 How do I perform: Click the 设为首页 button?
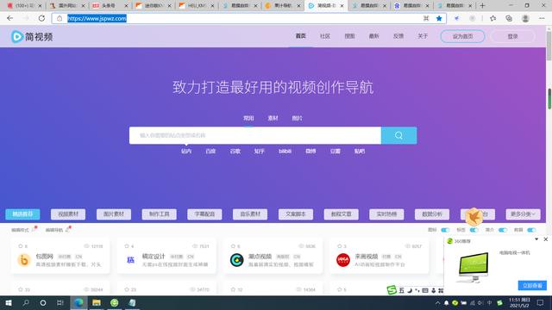(x=462, y=36)
